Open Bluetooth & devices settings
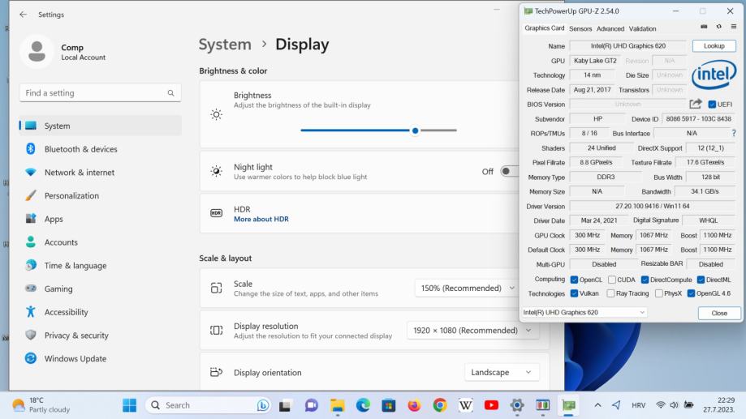746x419 pixels. coord(80,149)
